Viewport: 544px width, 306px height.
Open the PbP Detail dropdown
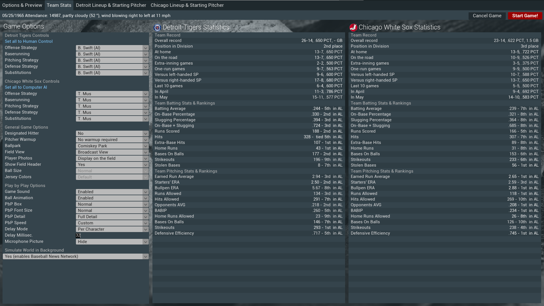coord(112,217)
